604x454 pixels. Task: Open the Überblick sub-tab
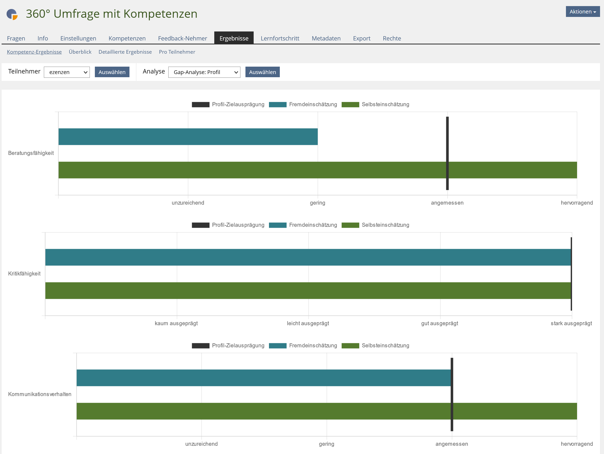pos(80,52)
